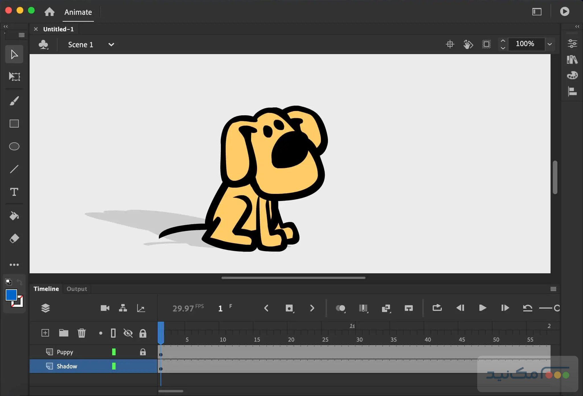
Task: Switch to the Output tab
Action: pos(77,289)
